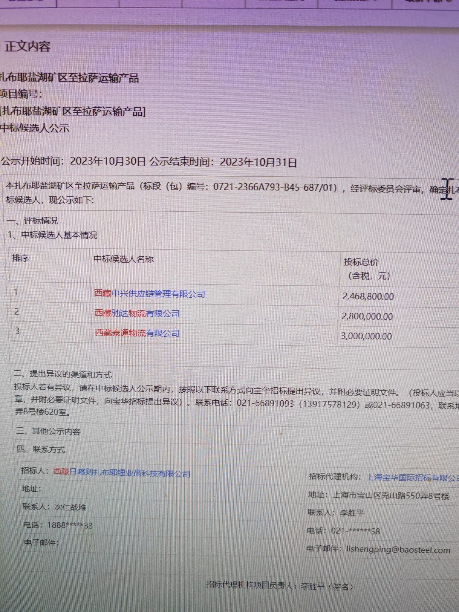This screenshot has height=612, width=459.
Task: Click the phone number 021-66891093 in objection text
Action: [x=265, y=403]
